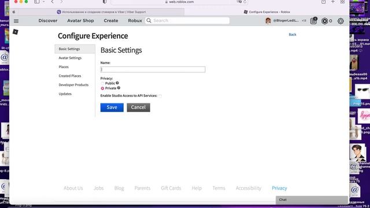Screen dimensions: 370x208
Task: Open the notifications icon with badge
Action: [x=313, y=21]
